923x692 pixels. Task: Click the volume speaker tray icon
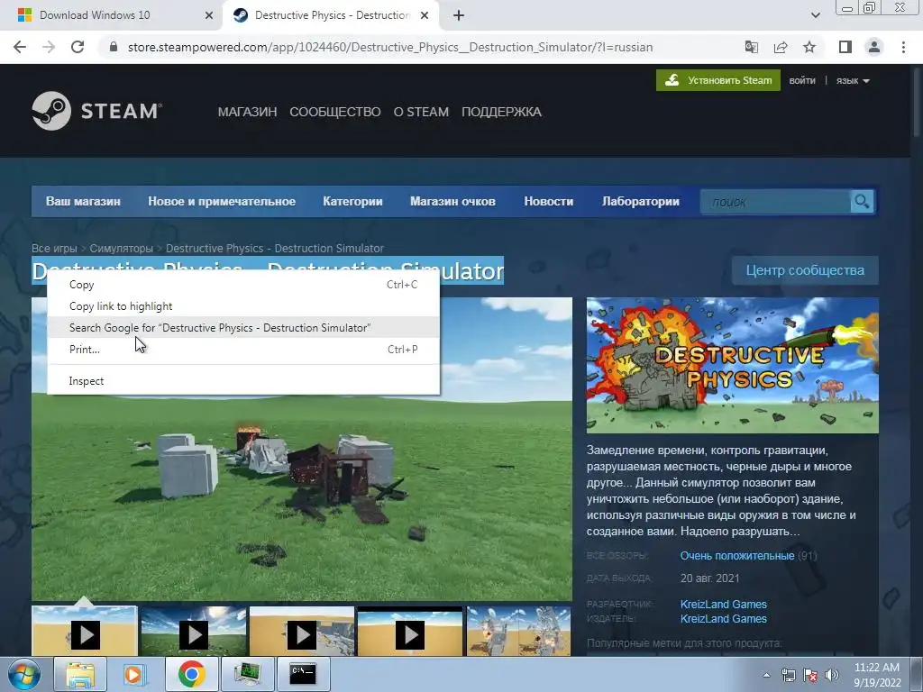(x=832, y=675)
